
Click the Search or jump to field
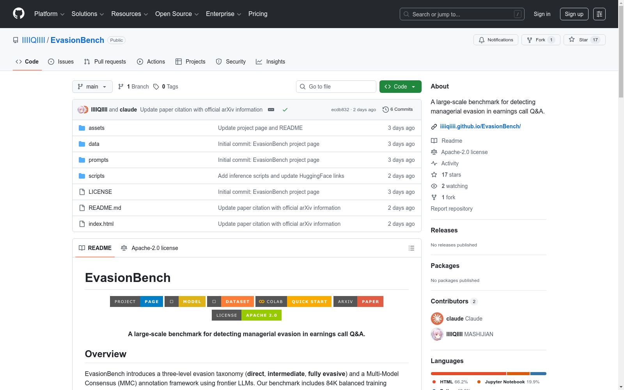462,14
